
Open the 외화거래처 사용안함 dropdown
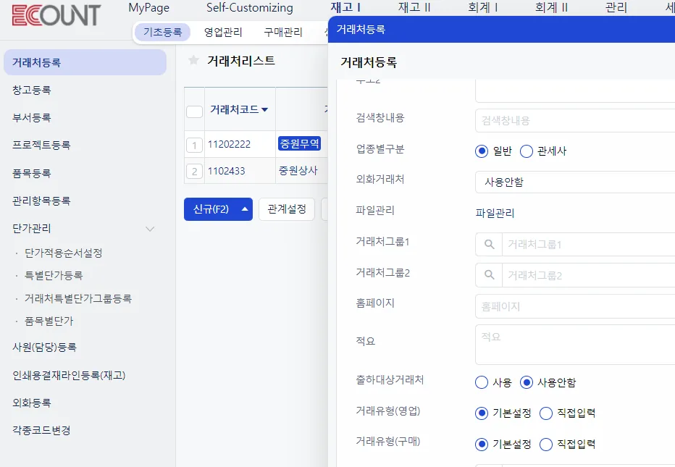575,182
